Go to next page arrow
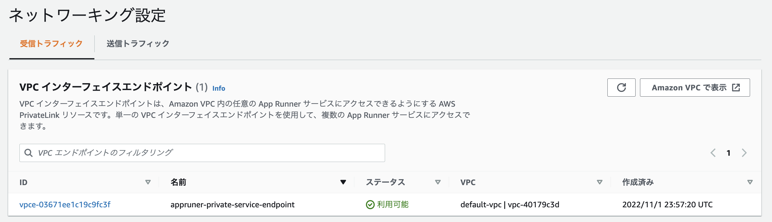The height and width of the screenshot is (222, 772). point(744,153)
